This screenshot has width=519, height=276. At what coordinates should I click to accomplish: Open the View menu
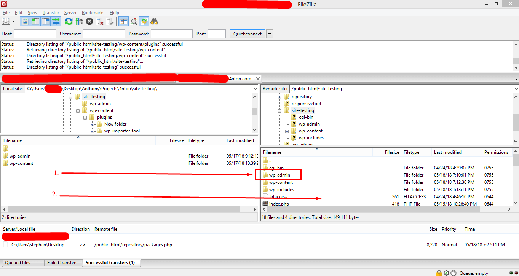click(32, 13)
